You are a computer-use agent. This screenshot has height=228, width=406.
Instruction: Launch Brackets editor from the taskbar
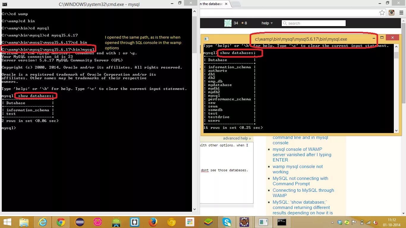click(x=135, y=222)
